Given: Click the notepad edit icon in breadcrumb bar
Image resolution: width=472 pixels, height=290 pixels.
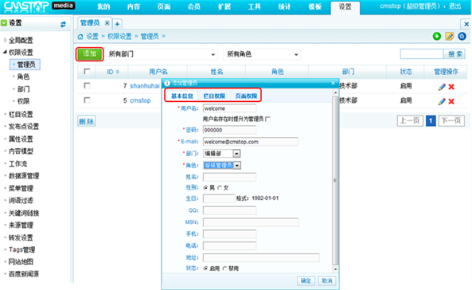Looking at the screenshot, I should tap(450, 36).
